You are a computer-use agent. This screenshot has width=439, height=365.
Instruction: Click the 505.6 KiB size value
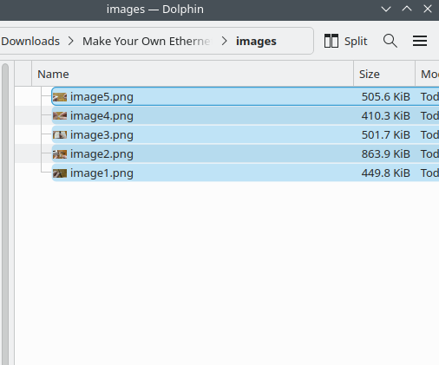click(386, 96)
